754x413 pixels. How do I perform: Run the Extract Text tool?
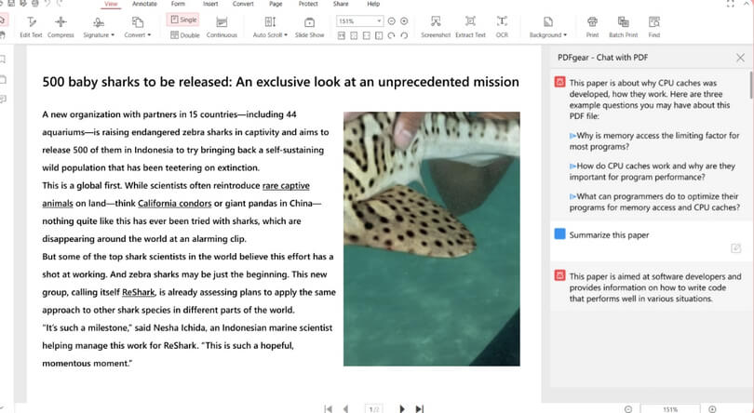(x=470, y=27)
